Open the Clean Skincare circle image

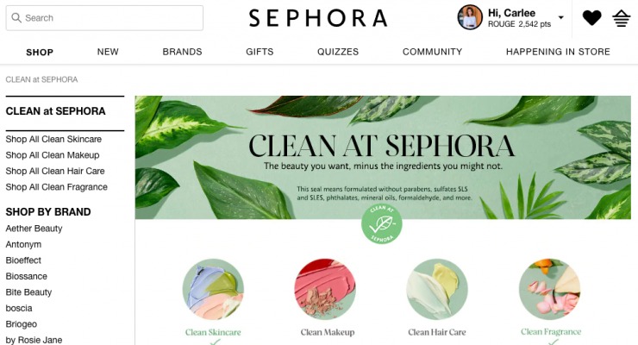tap(213, 289)
